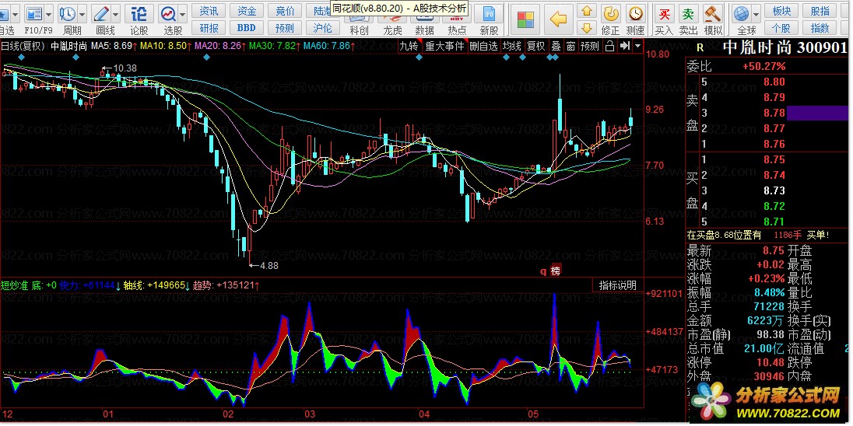Click the 股指 index futures button
Viewport: 853px width, 426px height.
pos(820,12)
